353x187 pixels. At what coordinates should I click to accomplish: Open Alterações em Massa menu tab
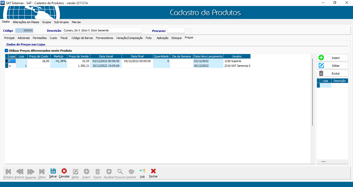(x=26, y=22)
